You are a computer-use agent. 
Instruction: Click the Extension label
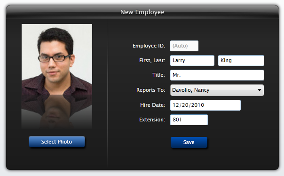pos(152,120)
